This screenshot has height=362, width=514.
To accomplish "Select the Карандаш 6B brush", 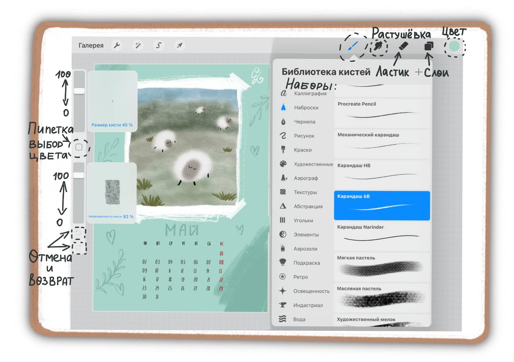I will (x=382, y=205).
